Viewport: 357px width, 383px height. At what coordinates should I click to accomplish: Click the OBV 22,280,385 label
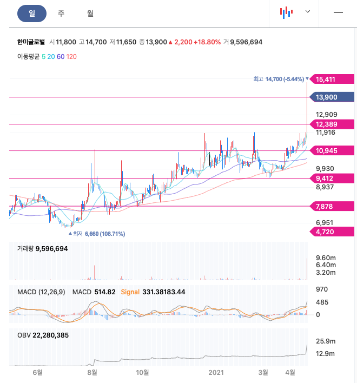coord(43,335)
